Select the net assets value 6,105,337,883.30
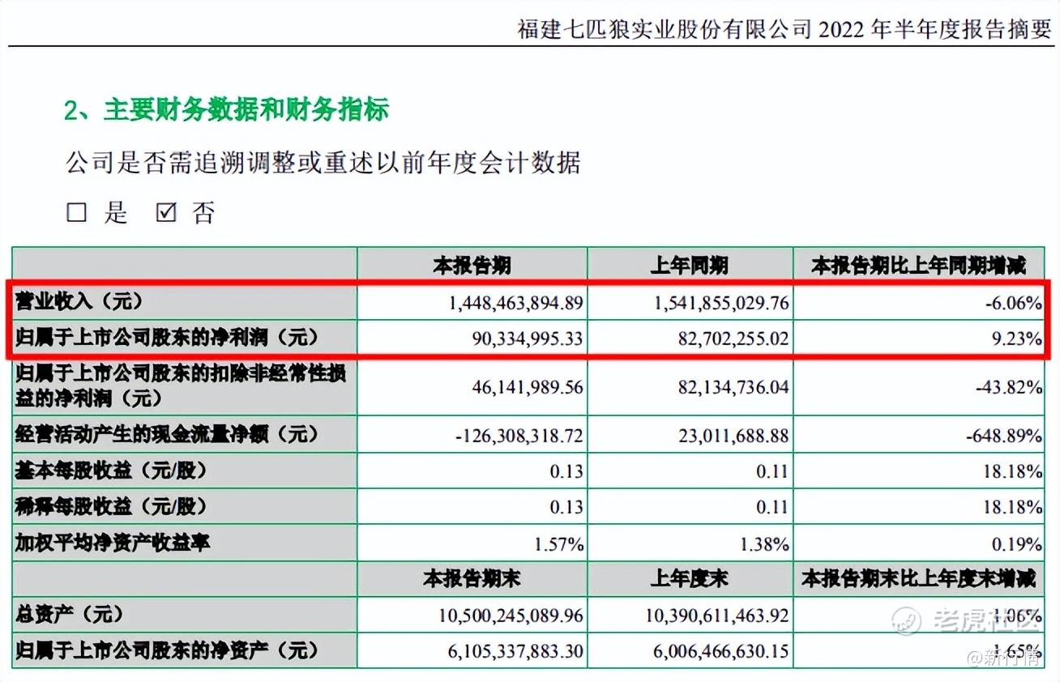The height and width of the screenshot is (682, 1060). click(x=516, y=651)
